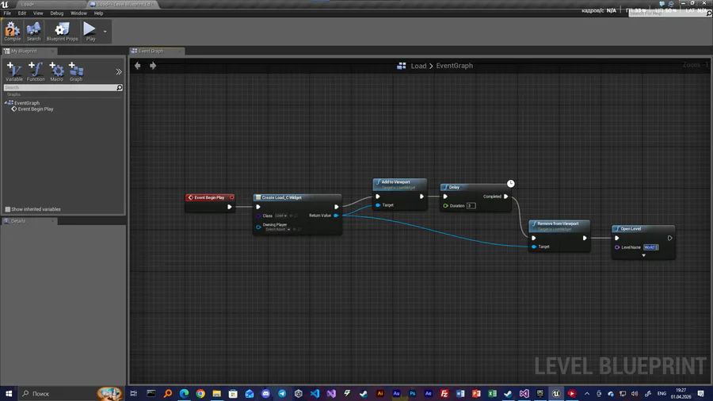Image resolution: width=713 pixels, height=401 pixels.
Task: Click Level Name input pin
Action: click(x=617, y=247)
